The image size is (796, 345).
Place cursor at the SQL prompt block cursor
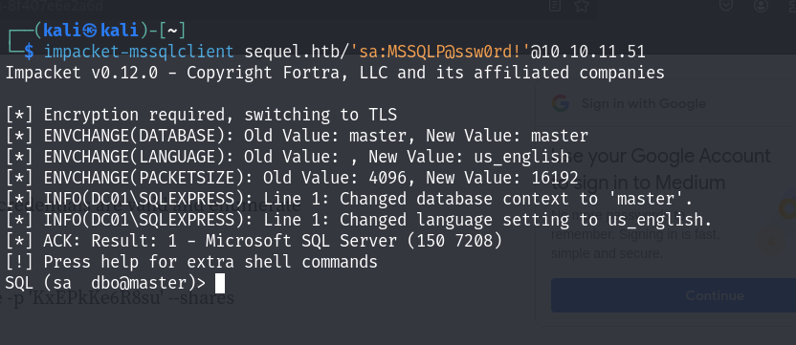pyautogui.click(x=220, y=283)
